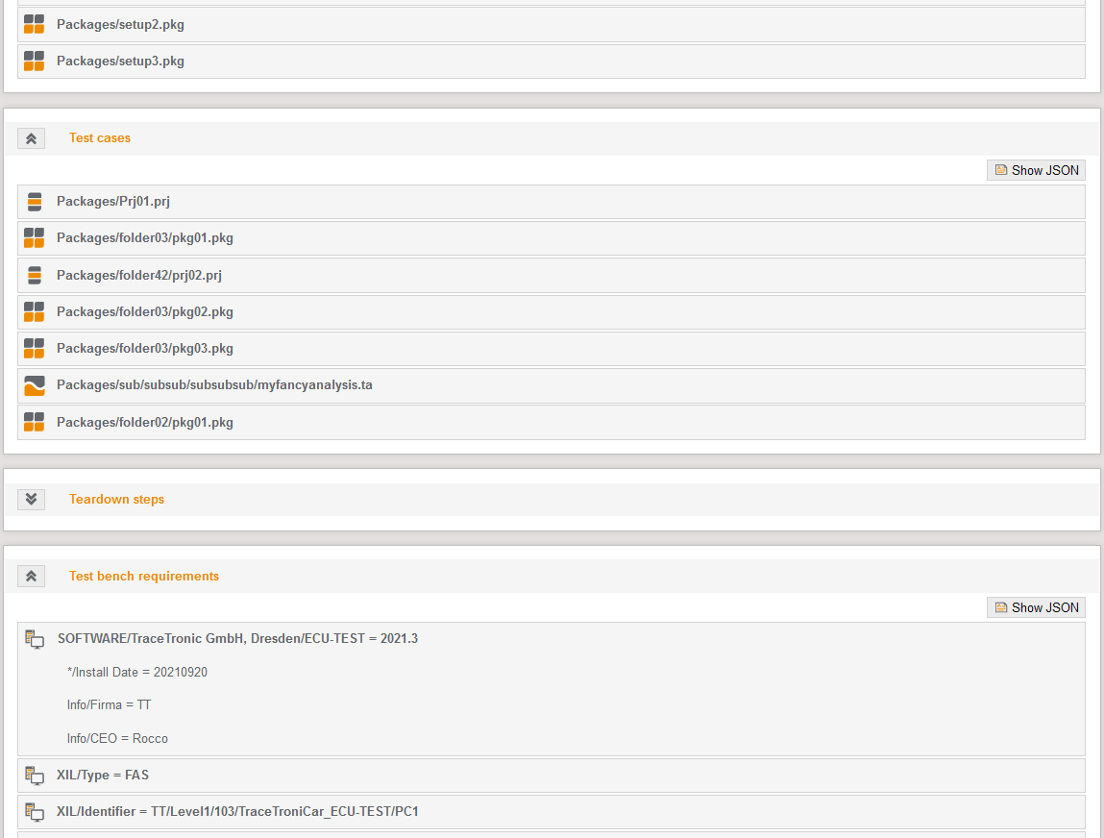Viewport: 1104px width, 838px height.
Task: Click the trace analysis icon for myfancyanalysis.ta
Action: (x=34, y=386)
